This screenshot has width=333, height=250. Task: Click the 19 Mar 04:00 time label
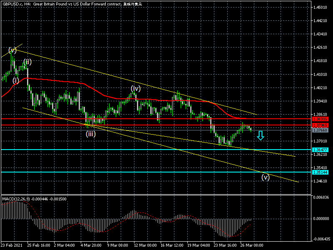199,245
